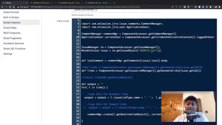Open Script JQL Functions in sidebar
The height and width of the screenshot is (125, 222).
click(x=15, y=49)
